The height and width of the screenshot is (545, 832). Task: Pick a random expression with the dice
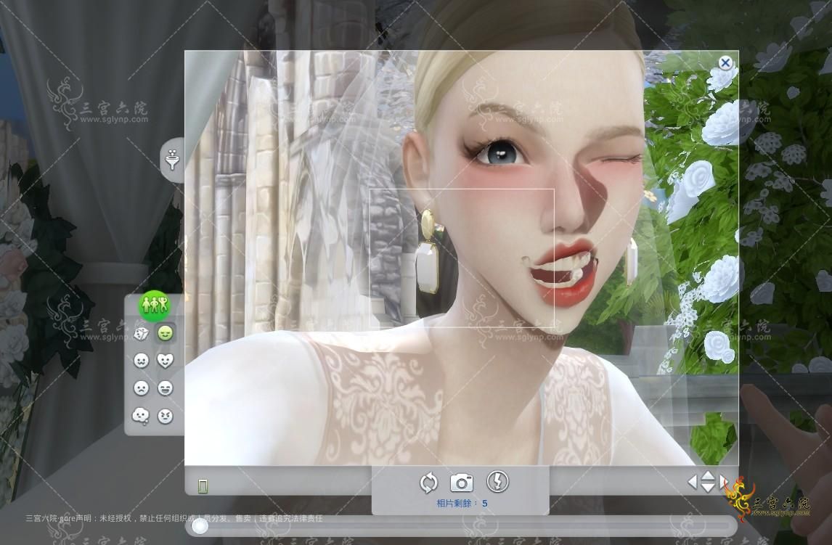pos(141,334)
